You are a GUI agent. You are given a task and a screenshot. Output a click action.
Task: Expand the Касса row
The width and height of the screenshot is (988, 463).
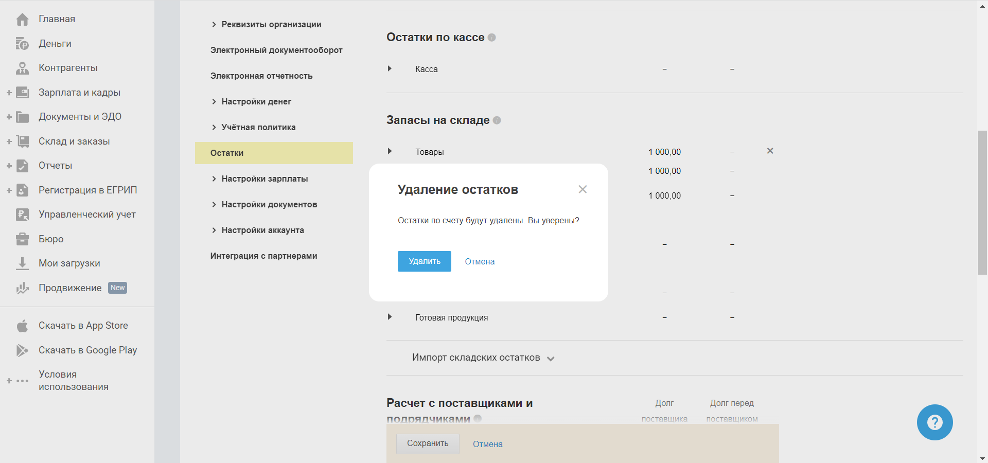[x=390, y=68]
